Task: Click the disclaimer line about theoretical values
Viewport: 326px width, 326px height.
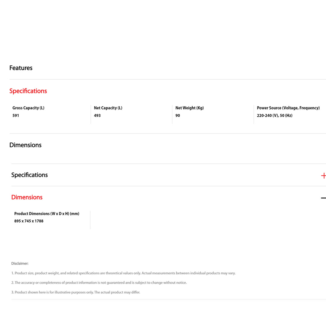Action: pos(123,273)
